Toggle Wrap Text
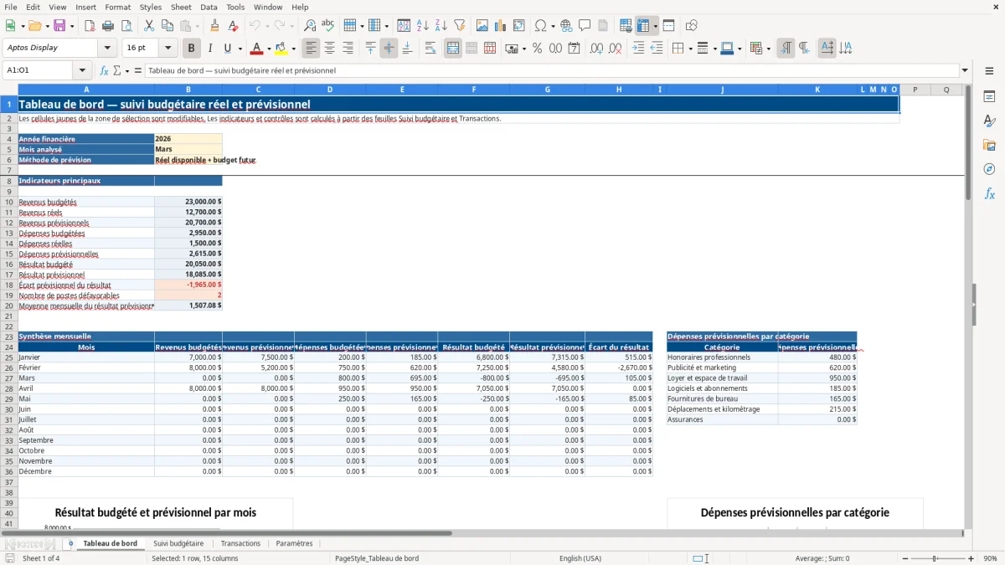This screenshot has width=1005, height=565. click(x=430, y=49)
